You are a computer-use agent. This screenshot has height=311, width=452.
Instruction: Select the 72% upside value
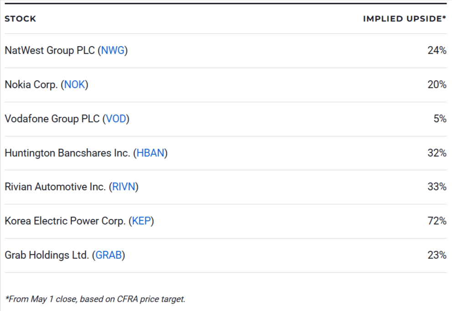(x=437, y=221)
